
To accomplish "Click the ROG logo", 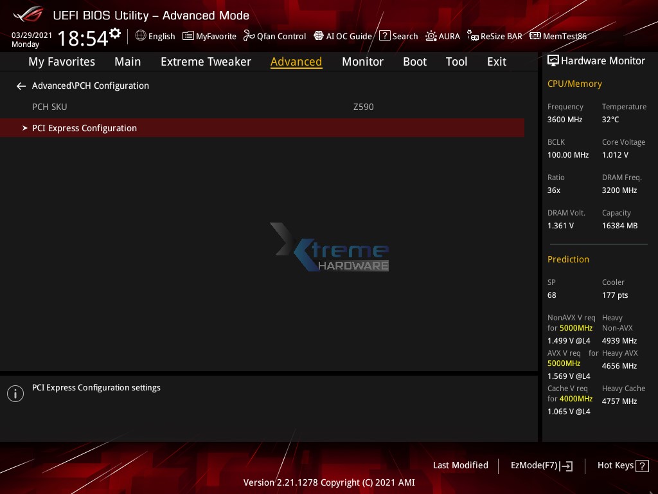I will [x=27, y=14].
